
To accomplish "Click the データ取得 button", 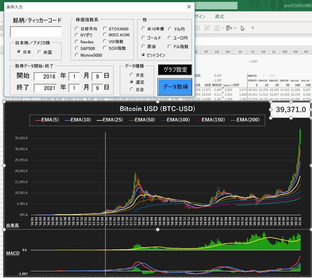I will coord(175,87).
